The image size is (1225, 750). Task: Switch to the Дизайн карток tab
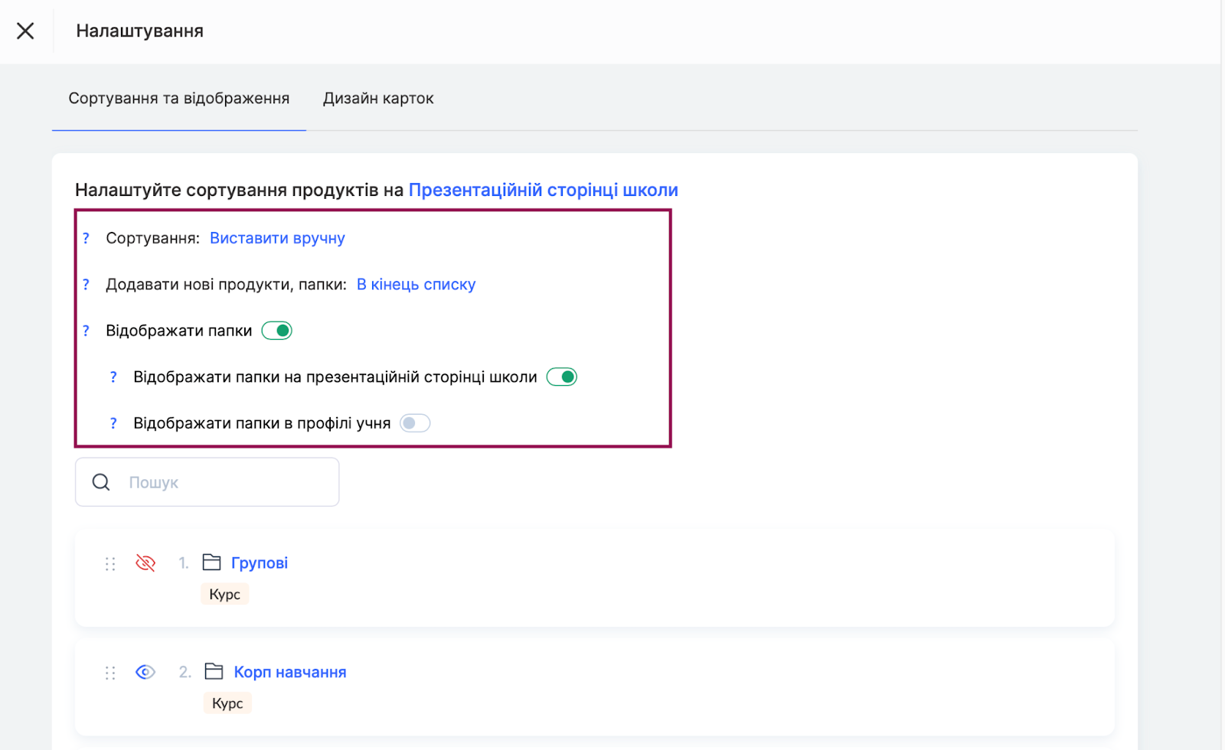(x=378, y=98)
